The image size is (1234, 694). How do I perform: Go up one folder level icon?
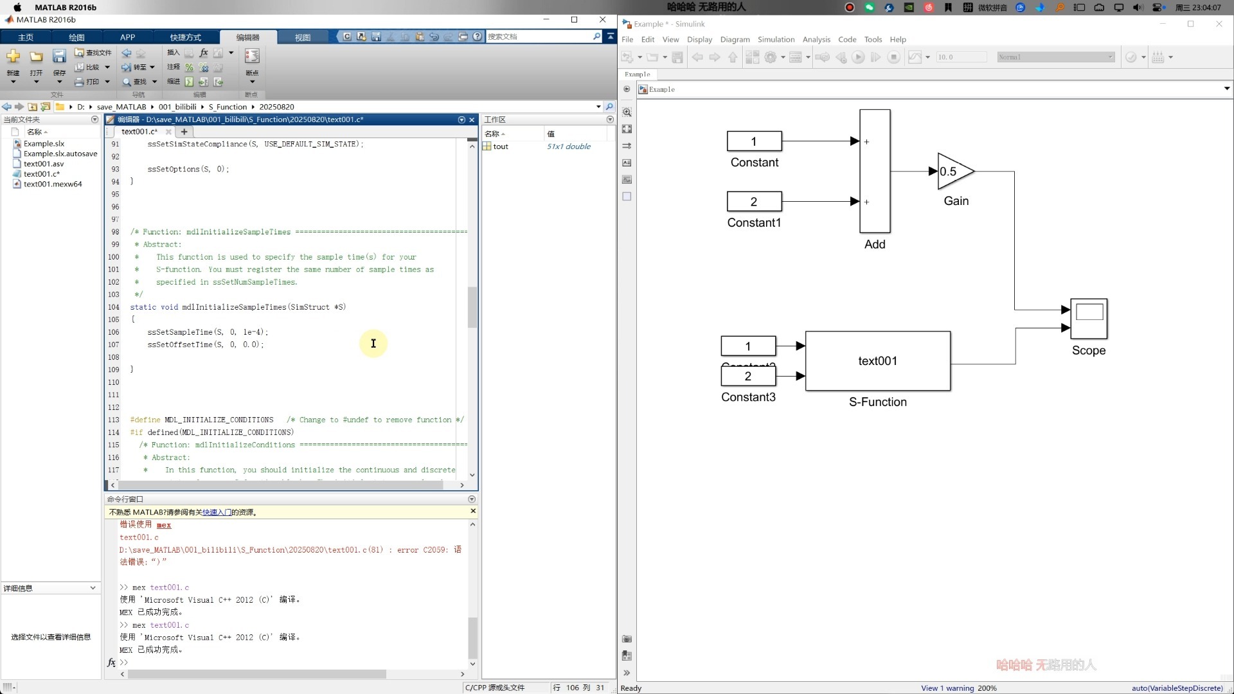[32, 107]
